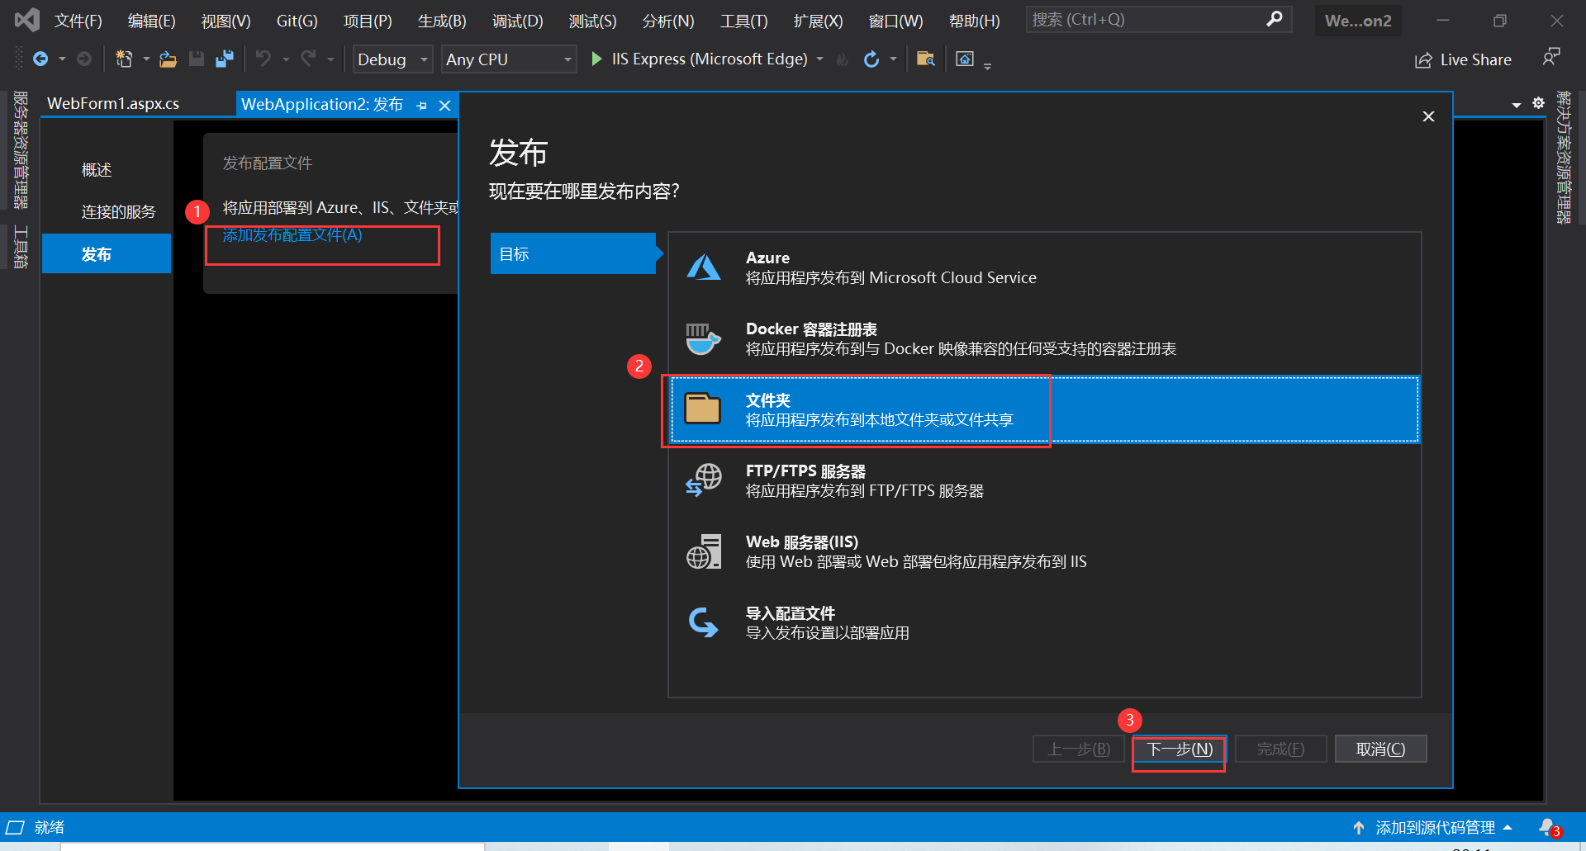Click the Web 服务器(IIS) server icon
Screen dimensions: 1586x851
coord(703,551)
